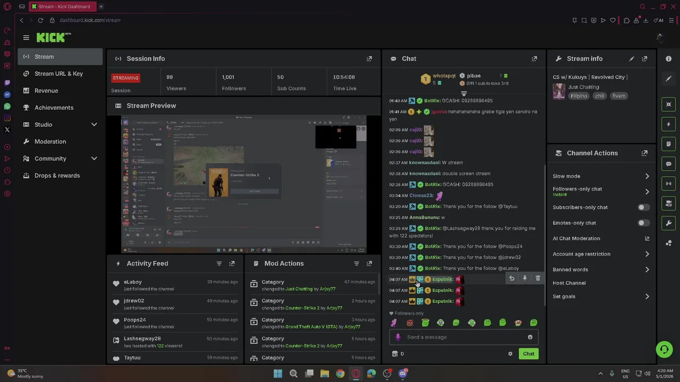Open Drops & rewards page
680x382 pixels.
[x=60, y=176]
